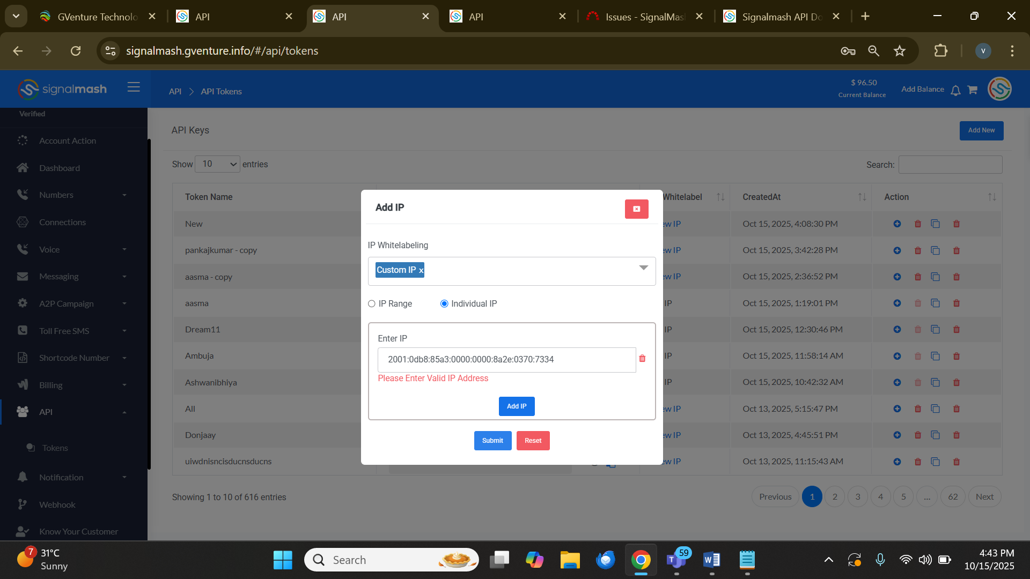Delete the entered IP with trash icon
Viewport: 1030px width, 579px height.
pos(642,359)
